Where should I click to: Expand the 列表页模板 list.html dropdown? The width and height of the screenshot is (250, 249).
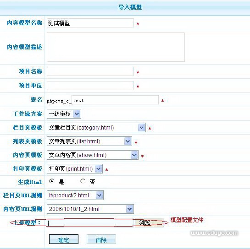[89, 141]
